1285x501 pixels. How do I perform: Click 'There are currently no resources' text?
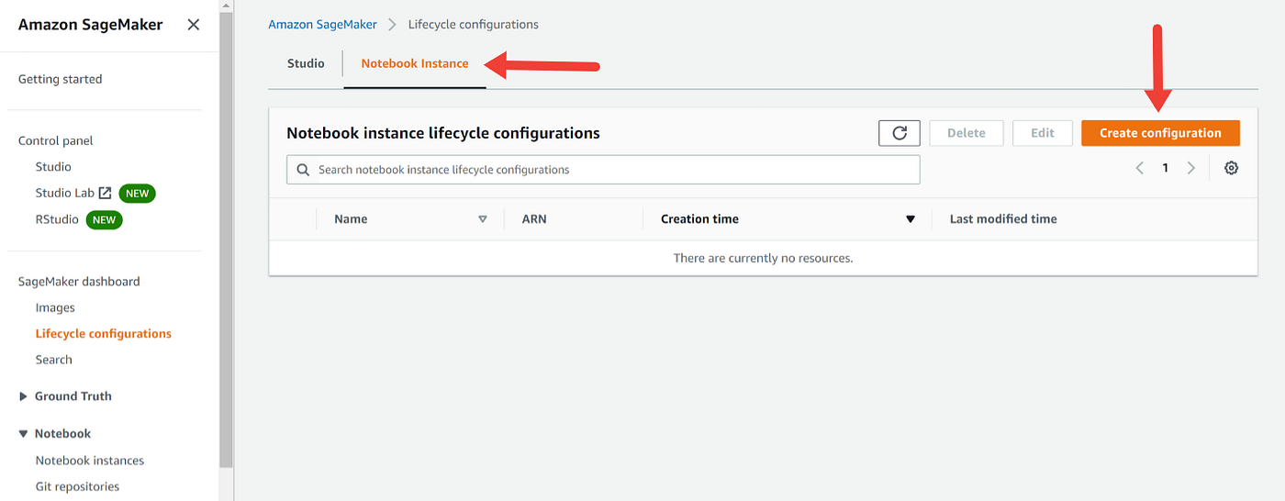click(764, 258)
